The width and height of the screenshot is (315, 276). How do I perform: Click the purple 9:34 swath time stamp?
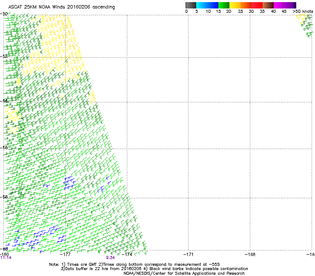click(111, 258)
